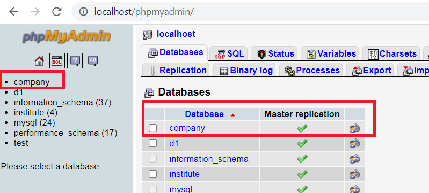Tick the checkbox for d1 database
Screen dimensions: 429x193
pos(152,143)
